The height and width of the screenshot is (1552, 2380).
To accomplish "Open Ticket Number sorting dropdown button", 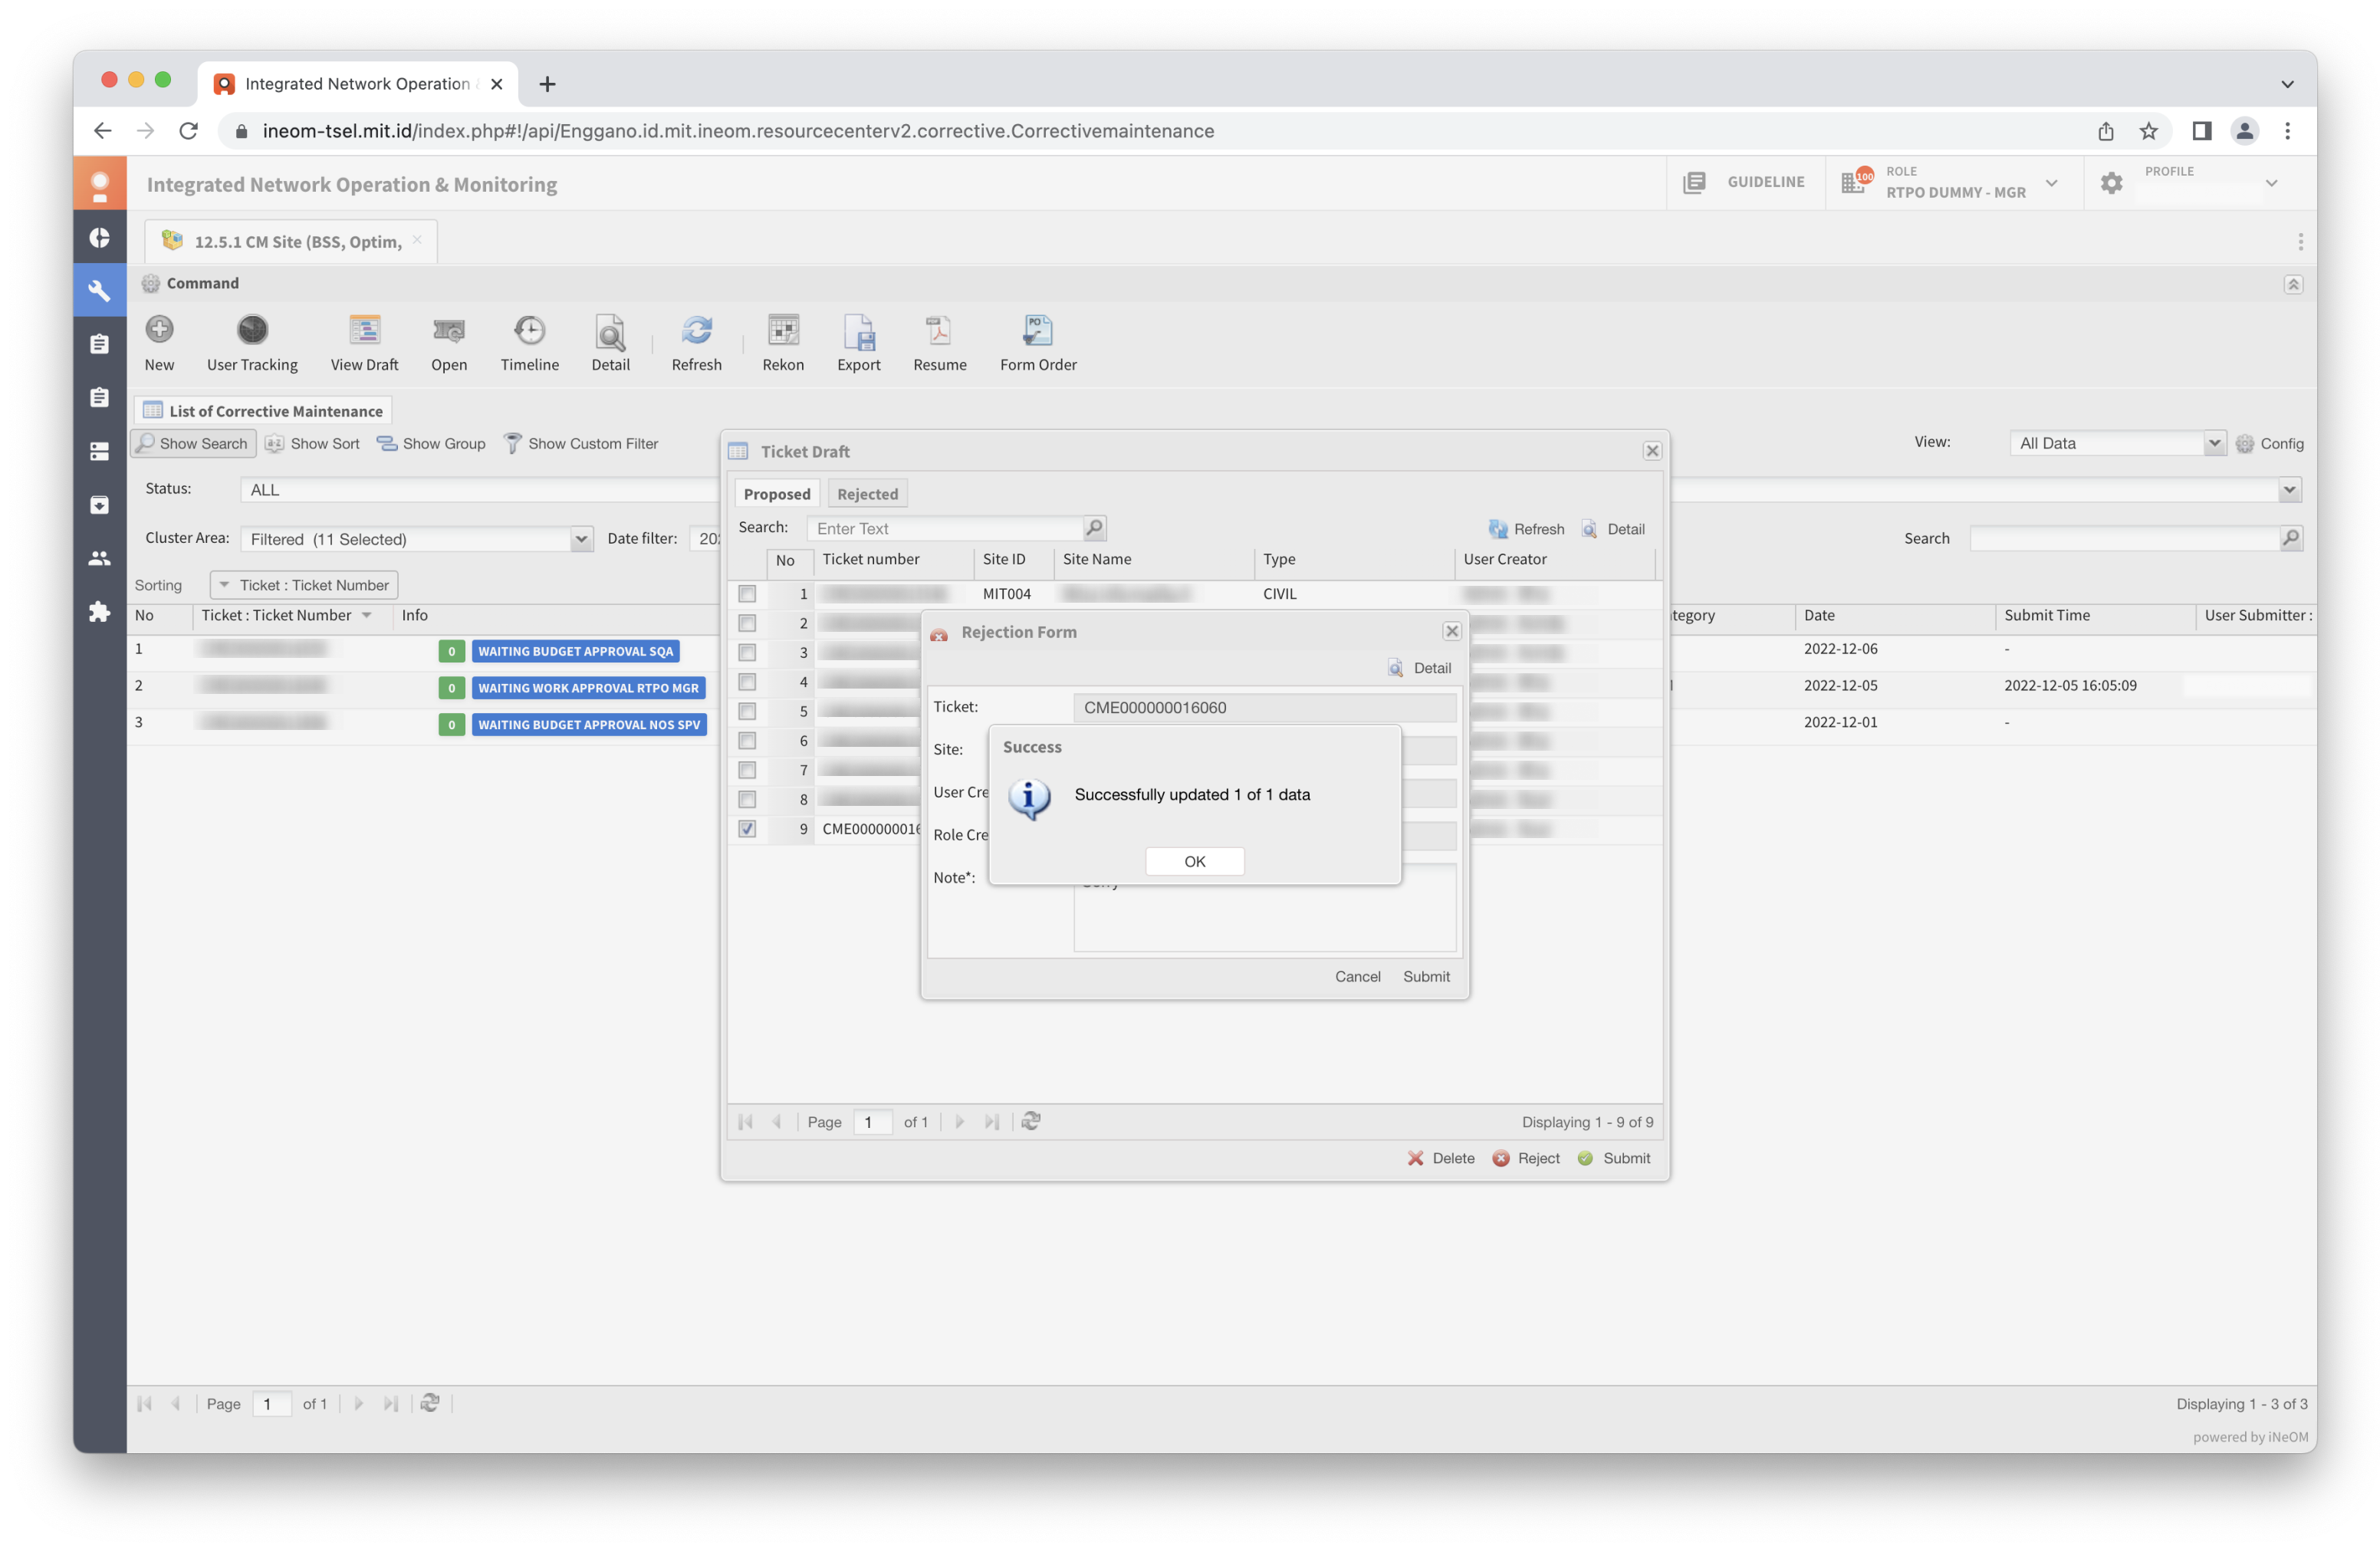I will coord(304,585).
